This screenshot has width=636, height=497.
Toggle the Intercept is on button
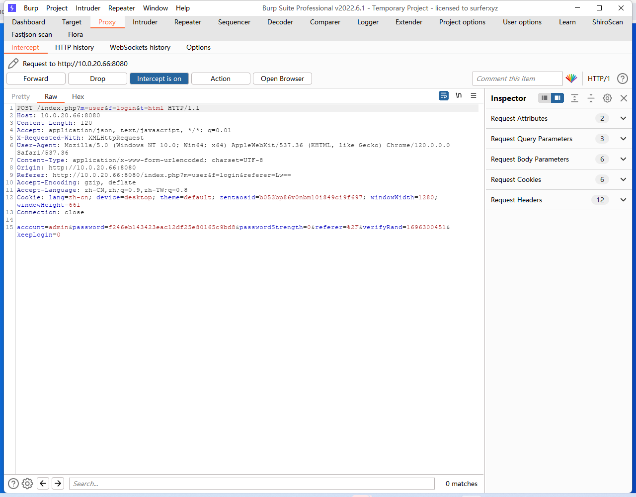[x=159, y=79]
